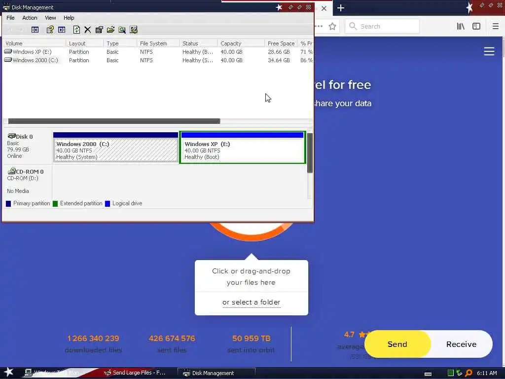505x379 pixels.
Task: Click the Receive button
Action: pos(461,344)
